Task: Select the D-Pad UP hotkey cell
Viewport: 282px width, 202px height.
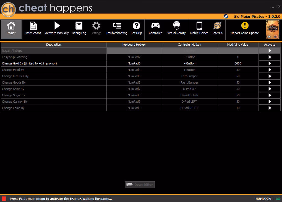Action: [189, 89]
